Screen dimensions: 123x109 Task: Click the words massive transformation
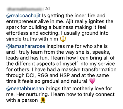89,70
